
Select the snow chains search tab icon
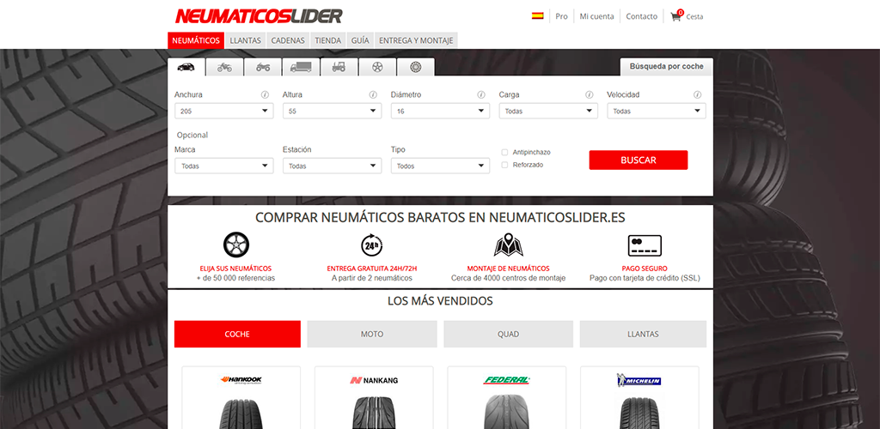pos(415,67)
